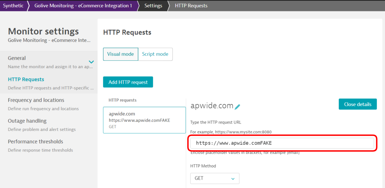This screenshot has height=188, width=385.
Task: Switch to Visual mode
Action: (120, 54)
